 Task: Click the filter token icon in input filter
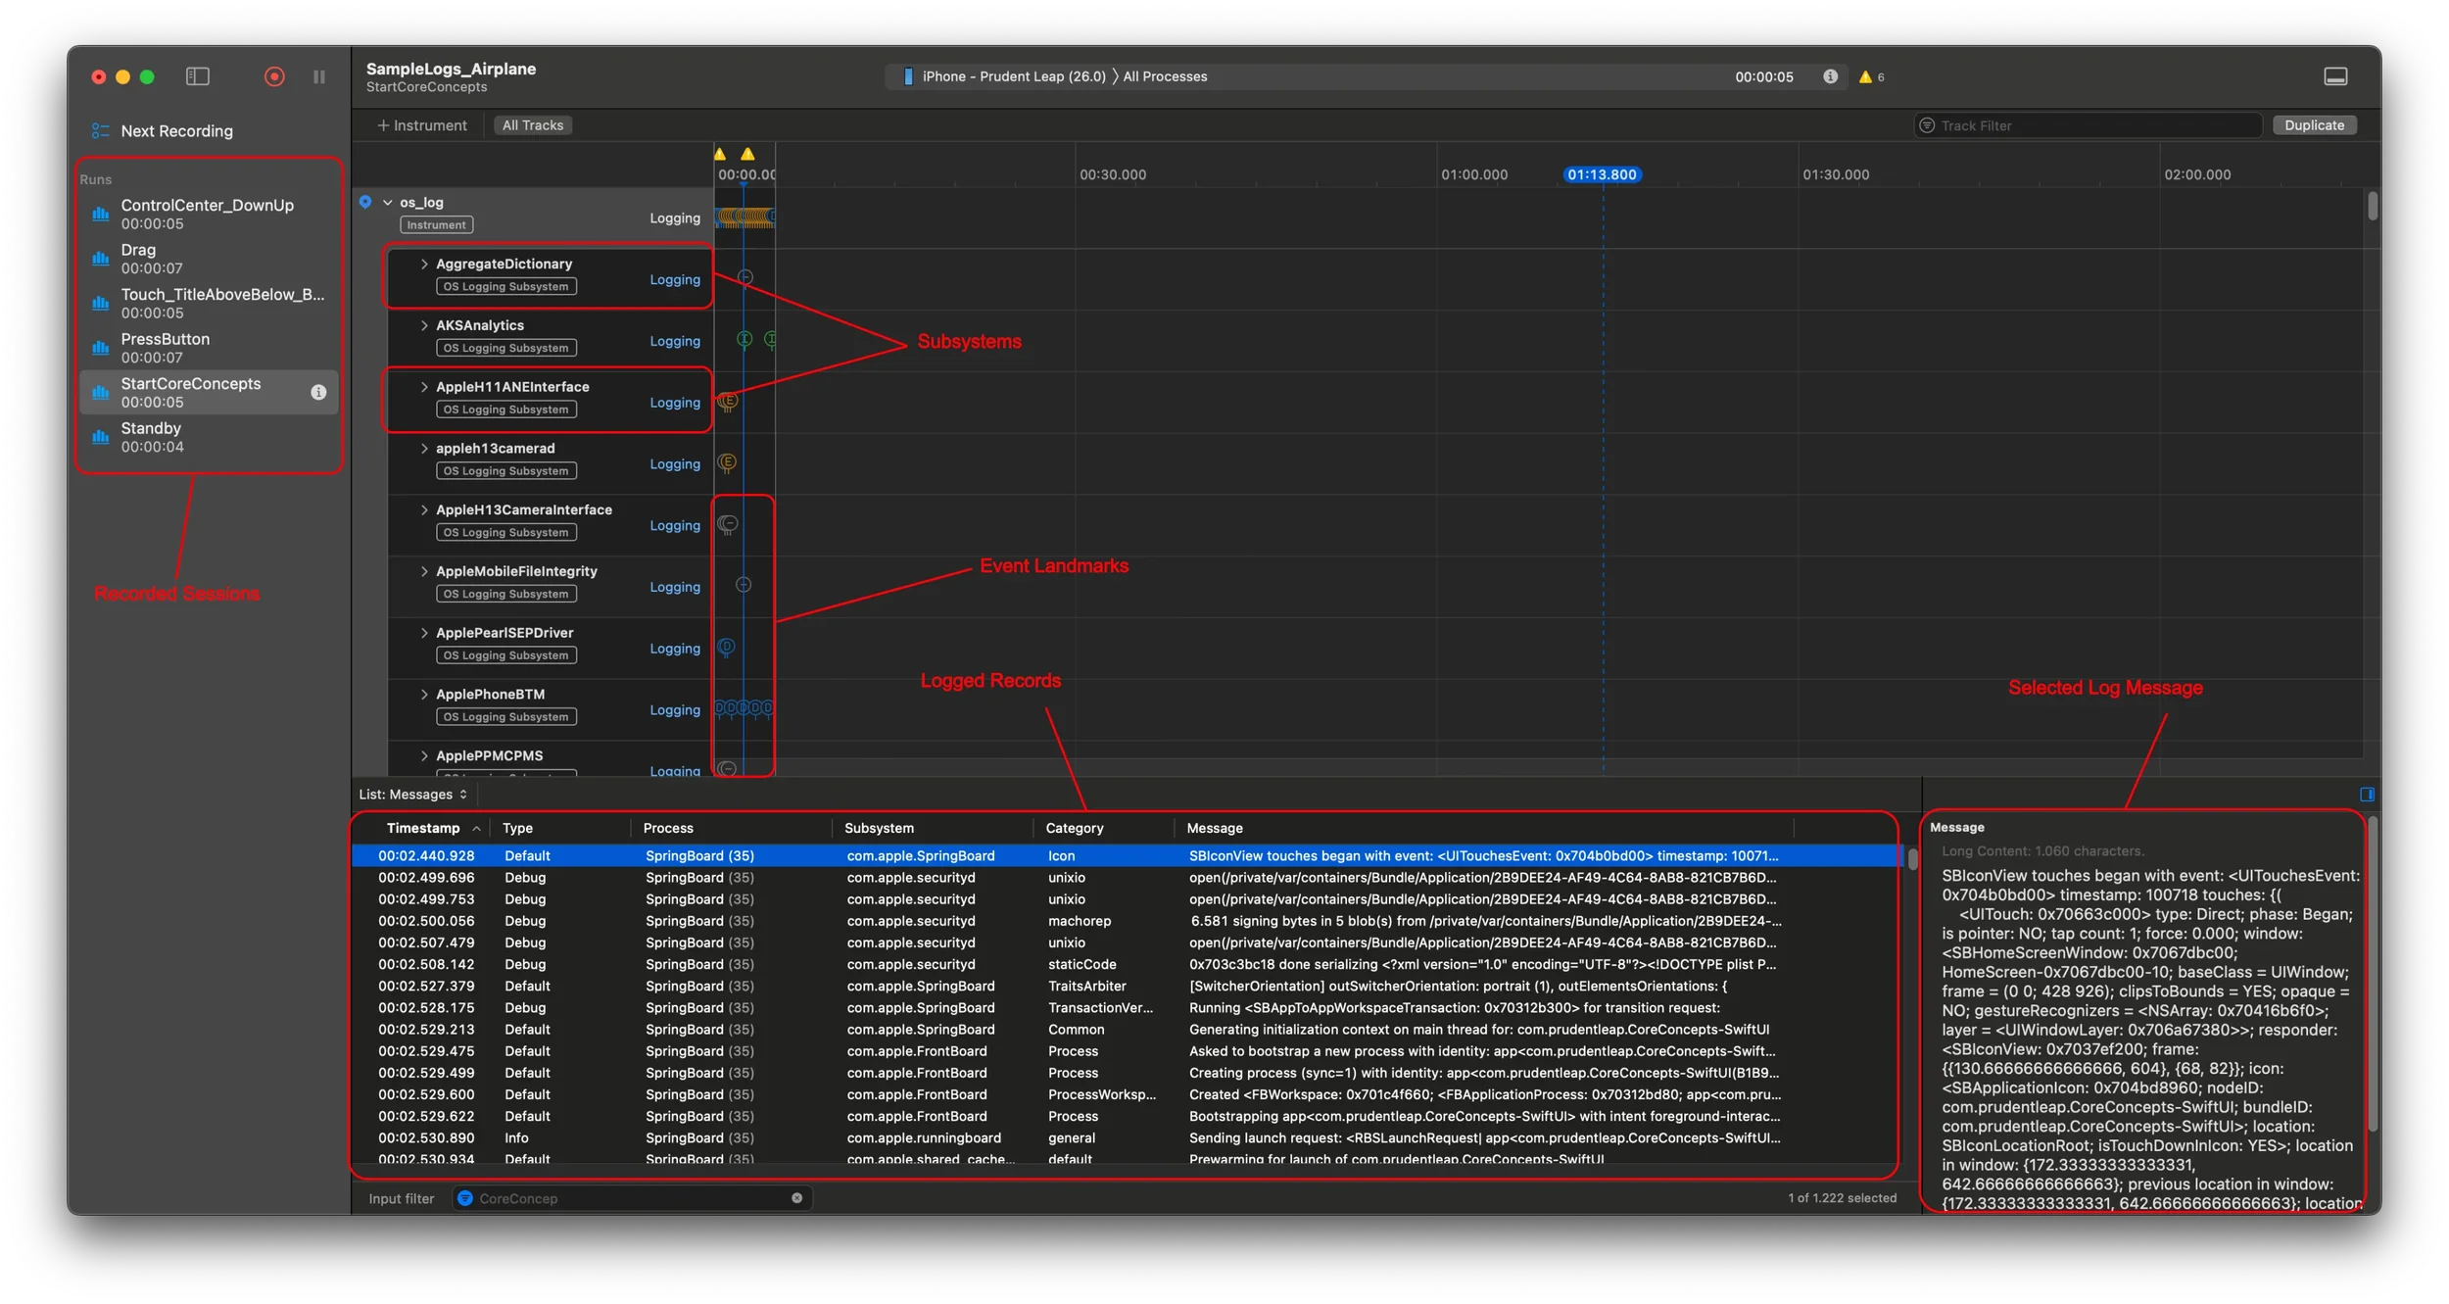[465, 1198]
